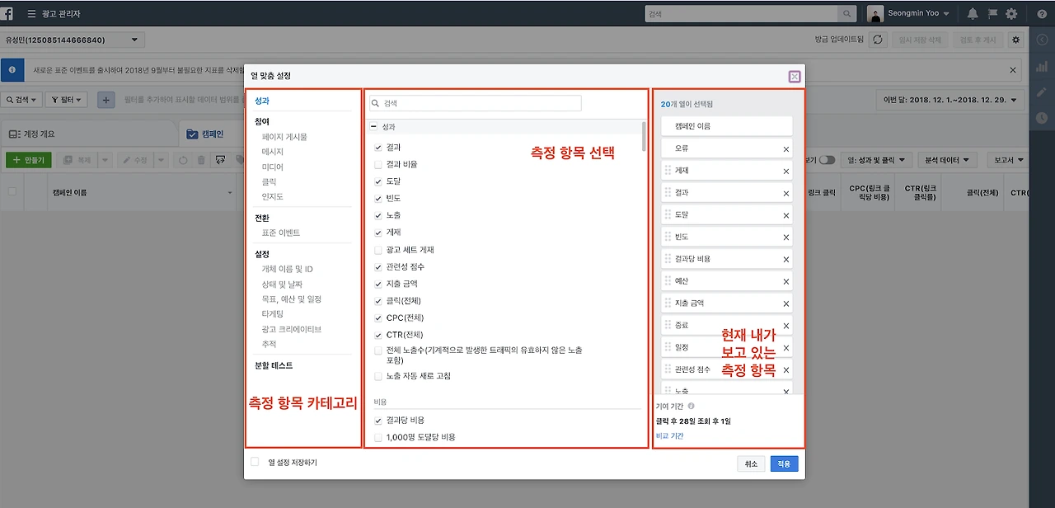Check the 1,000명 도달당 비용 checkbox
Screen dimensions: 1055x508
pyautogui.click(x=378, y=437)
